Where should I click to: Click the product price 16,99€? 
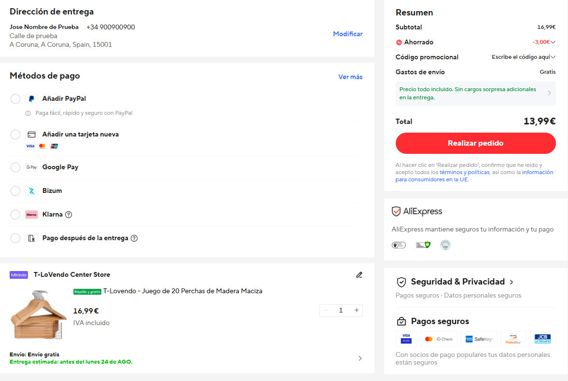[86, 311]
